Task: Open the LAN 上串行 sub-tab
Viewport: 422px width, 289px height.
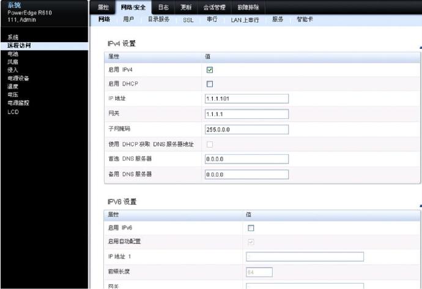Action: 245,20
